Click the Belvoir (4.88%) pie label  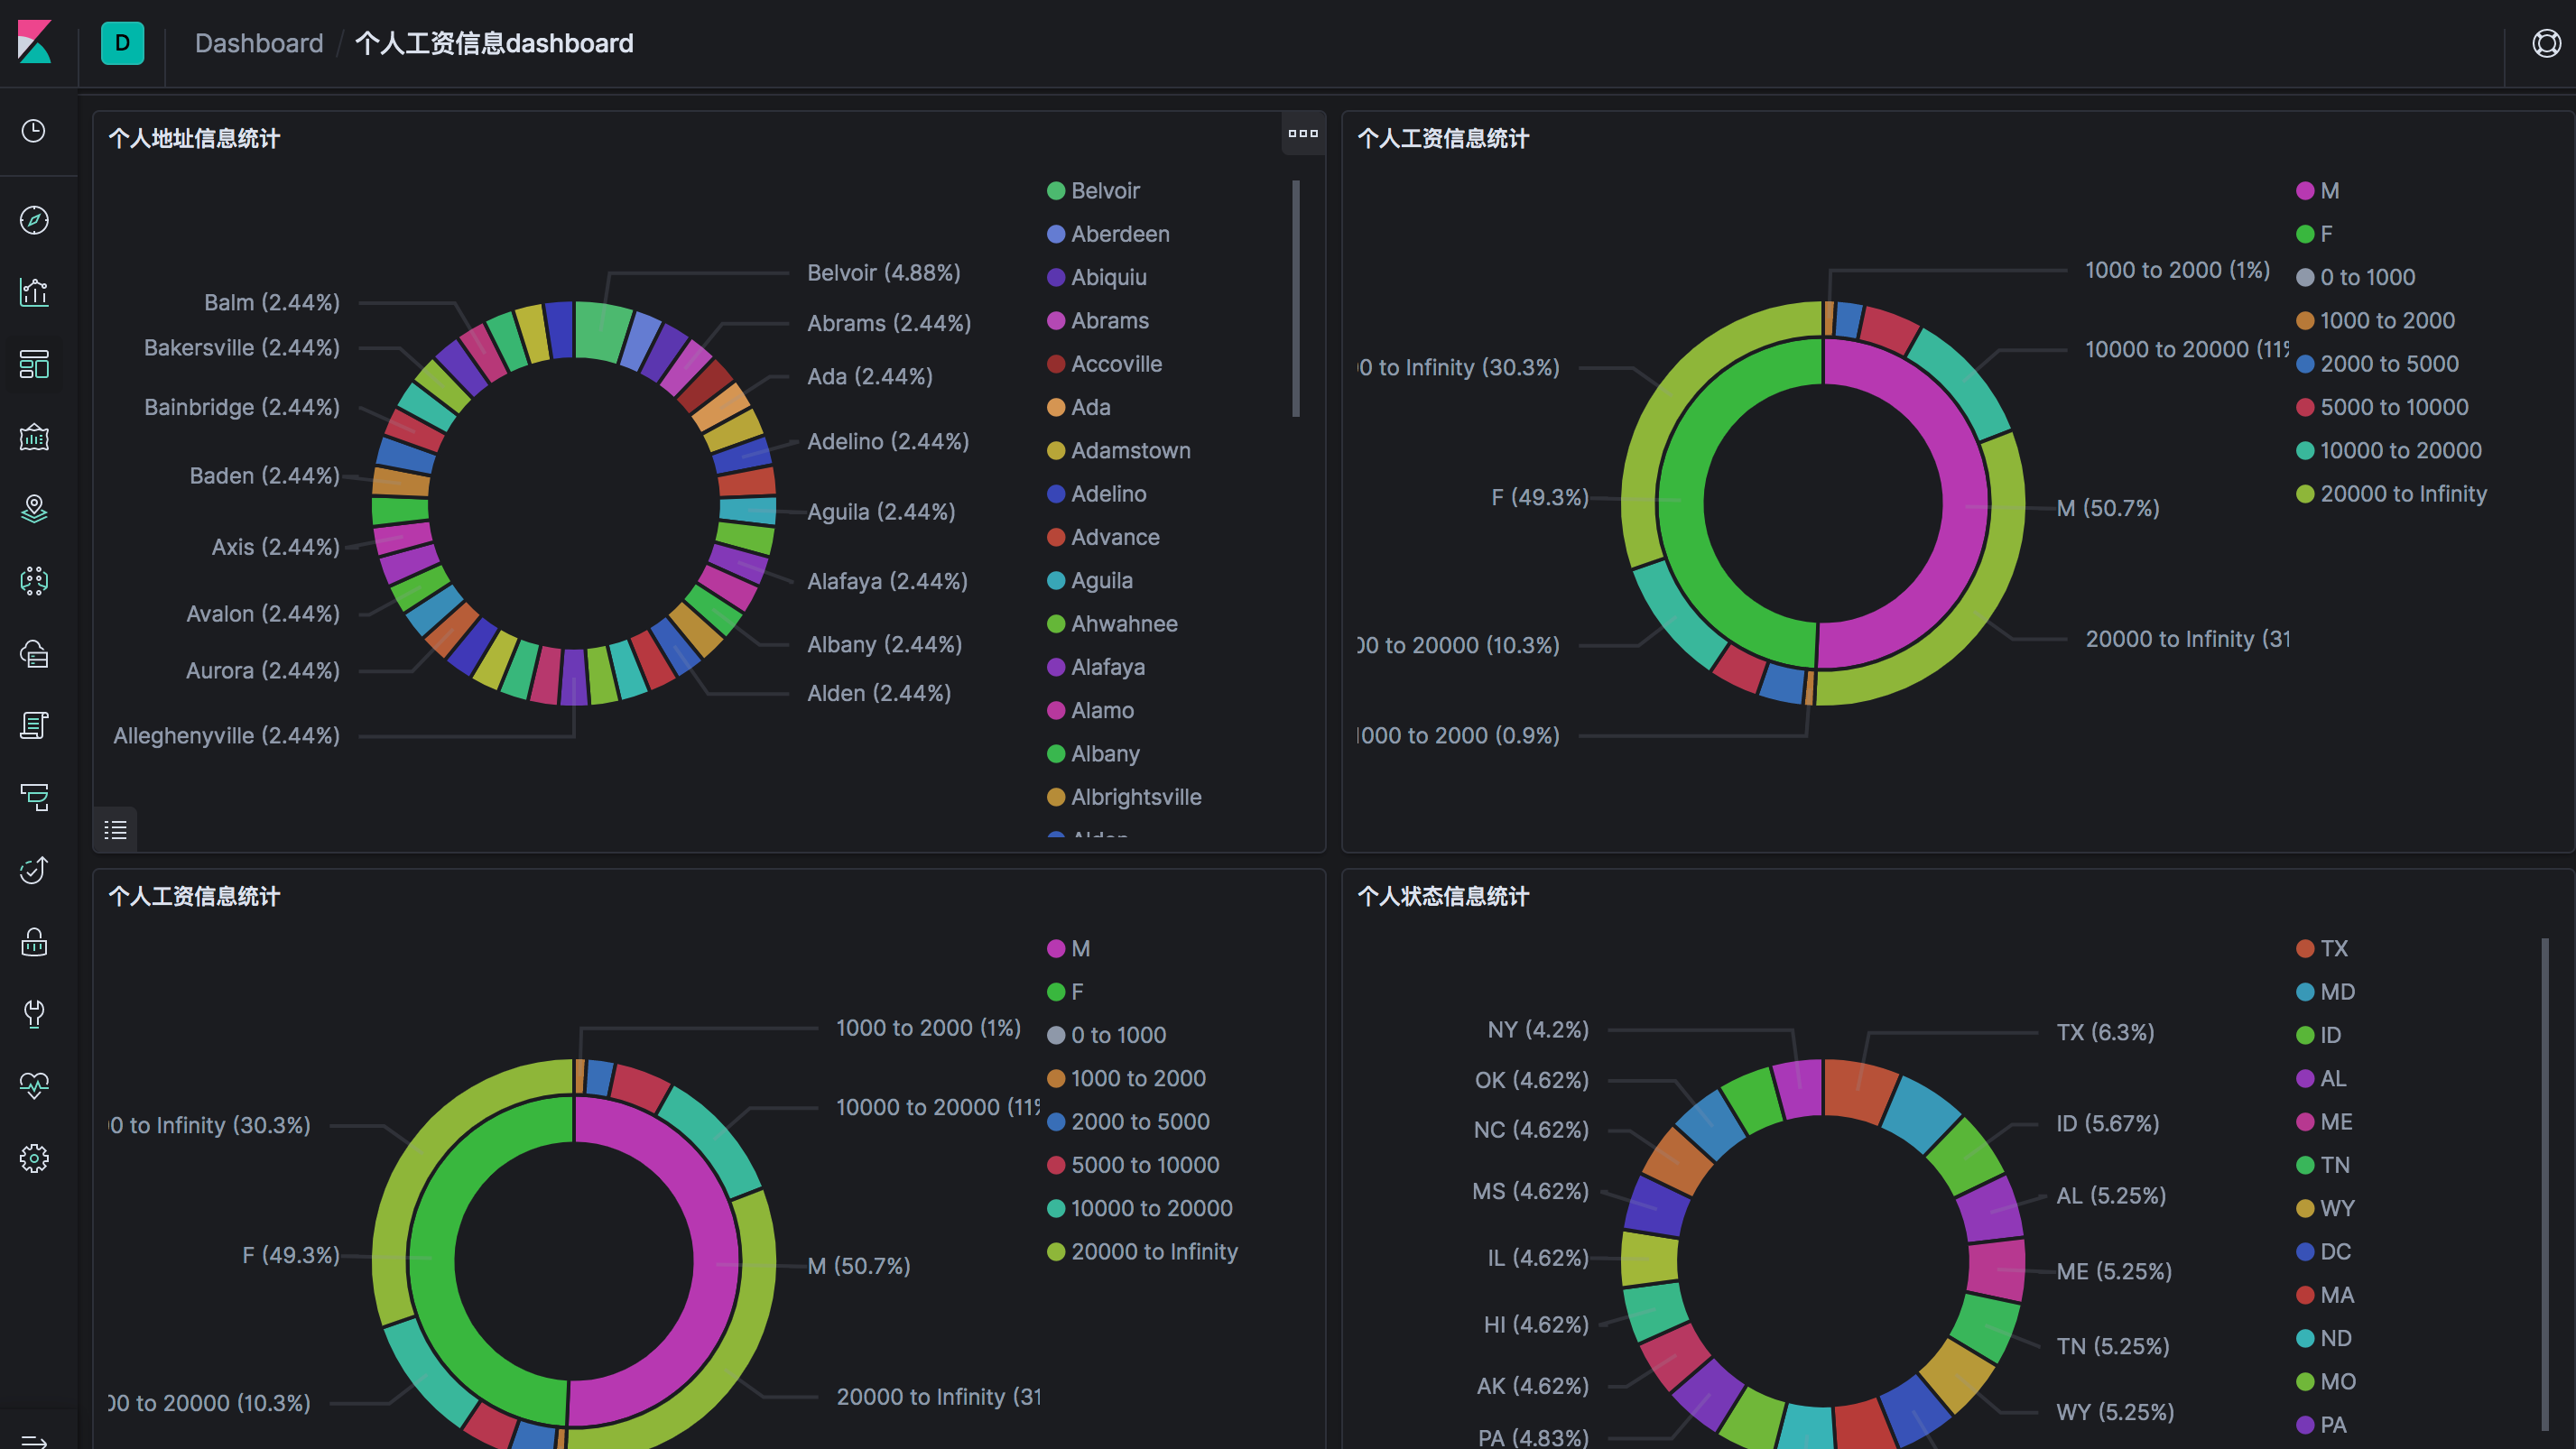[884, 272]
